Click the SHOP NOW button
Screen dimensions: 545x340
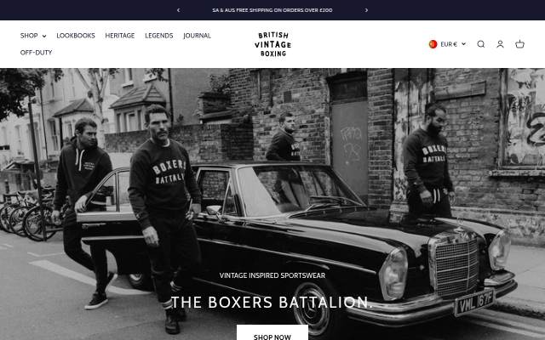(x=272, y=334)
